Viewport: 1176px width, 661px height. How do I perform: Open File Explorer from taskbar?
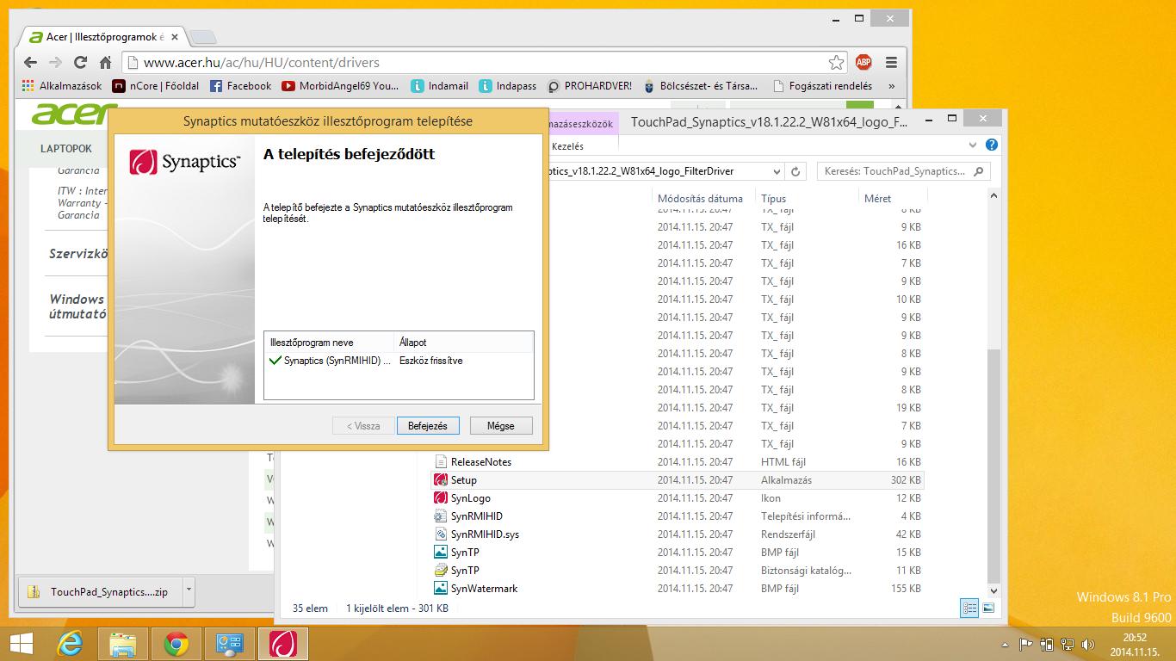[123, 644]
